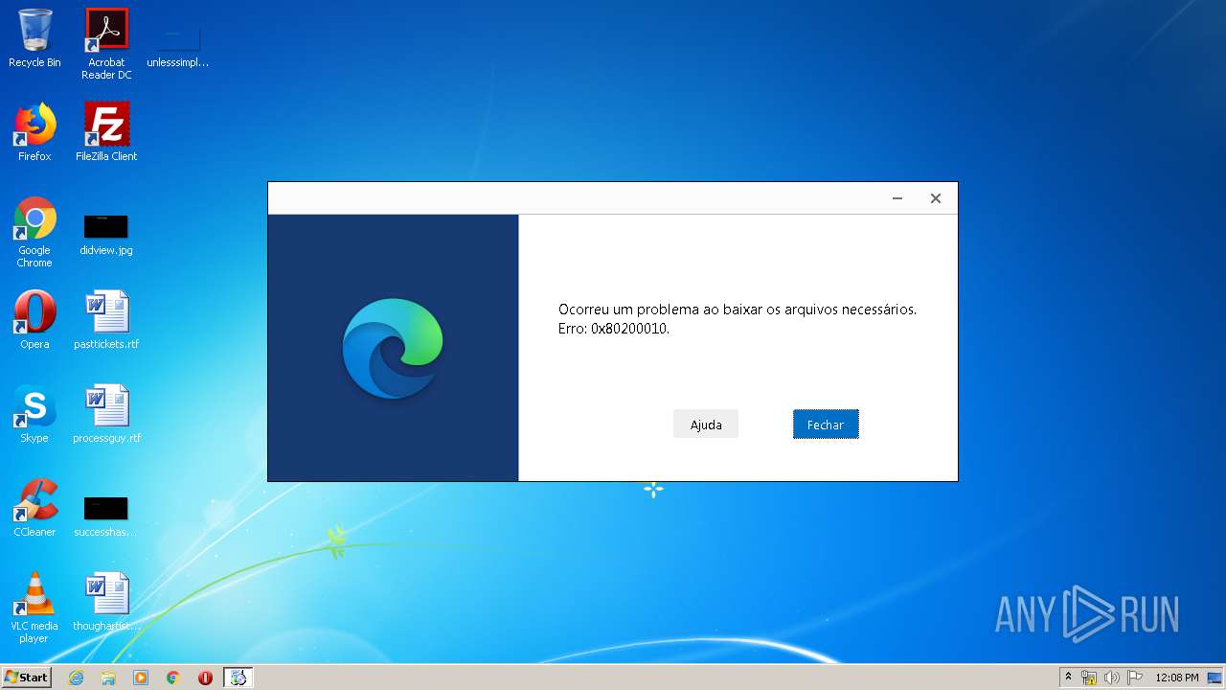The height and width of the screenshot is (690, 1226).
Task: Select the error message text 0x80200010
Action: [x=629, y=329]
